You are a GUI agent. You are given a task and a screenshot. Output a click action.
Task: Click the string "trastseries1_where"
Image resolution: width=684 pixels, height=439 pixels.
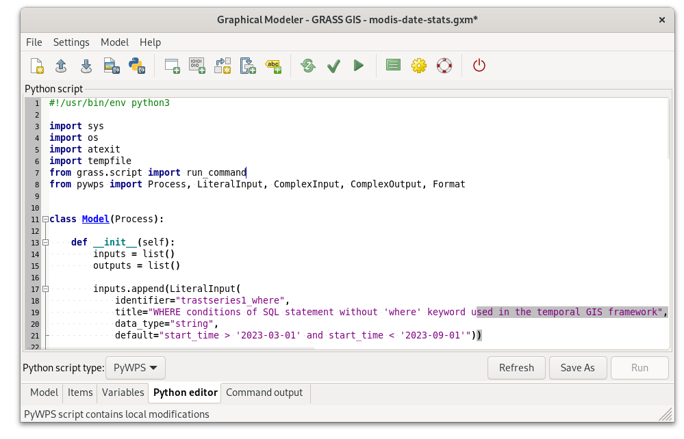click(x=230, y=300)
